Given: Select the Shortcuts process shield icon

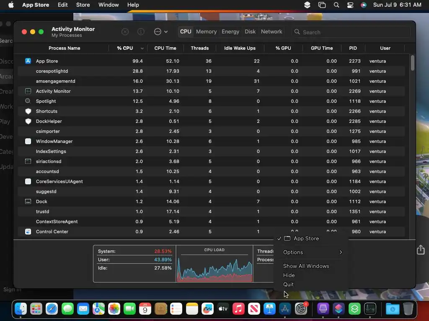Looking at the screenshot, I should (x=28, y=111).
